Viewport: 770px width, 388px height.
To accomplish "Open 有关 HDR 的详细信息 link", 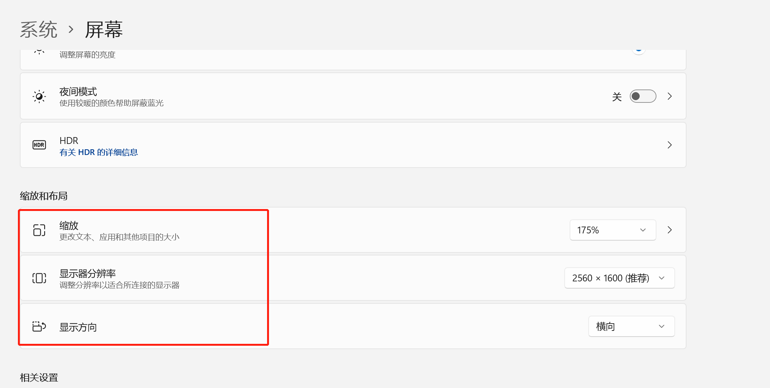I will click(x=99, y=152).
